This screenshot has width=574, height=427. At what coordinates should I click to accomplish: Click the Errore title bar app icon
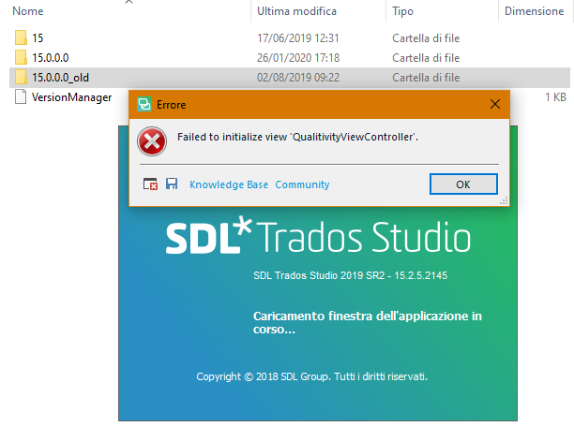pyautogui.click(x=144, y=105)
